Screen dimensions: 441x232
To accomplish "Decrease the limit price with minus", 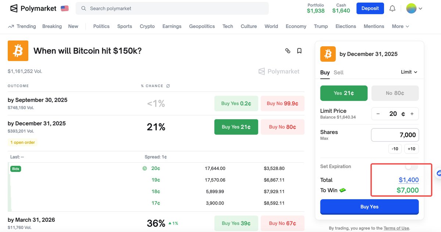I will [378, 114].
